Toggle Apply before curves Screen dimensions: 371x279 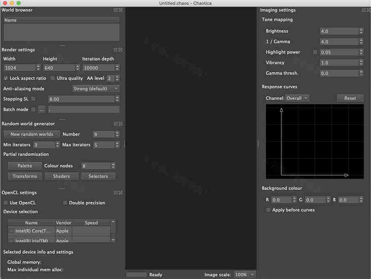[268, 210]
